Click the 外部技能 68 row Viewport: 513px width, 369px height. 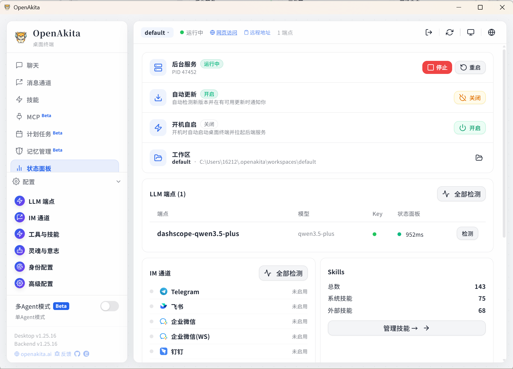point(406,311)
